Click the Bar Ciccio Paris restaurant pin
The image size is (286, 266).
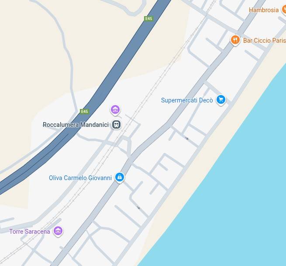tap(235, 40)
